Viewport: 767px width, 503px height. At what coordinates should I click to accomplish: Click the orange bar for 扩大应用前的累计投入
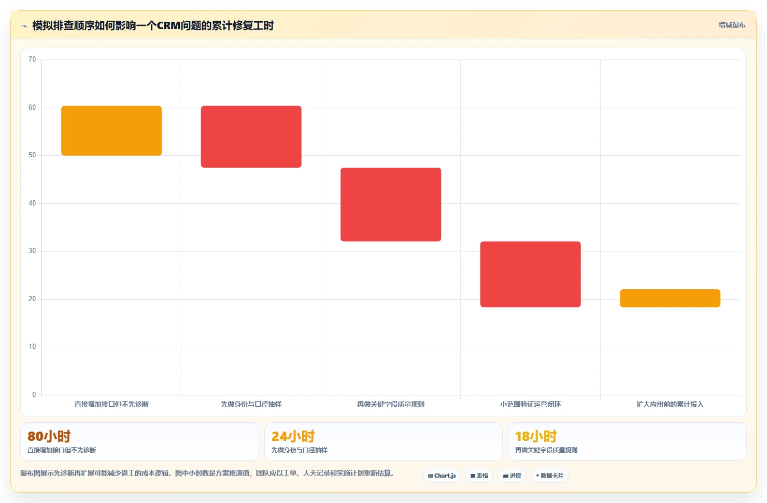(670, 298)
